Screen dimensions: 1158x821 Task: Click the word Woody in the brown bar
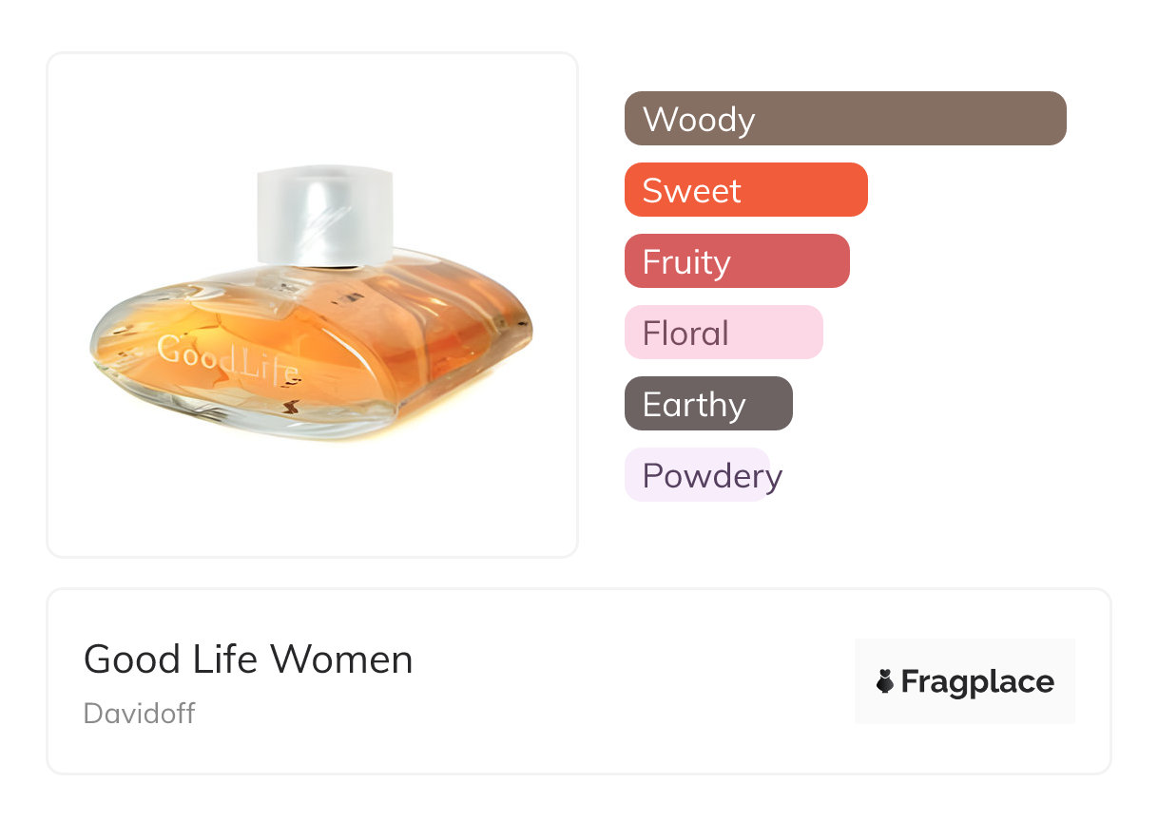pyautogui.click(x=699, y=120)
